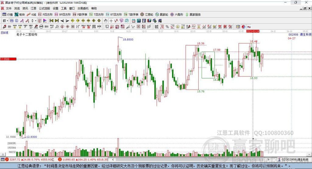Click the red target circle crosshair tool icon
Image resolution: width=312 pixels, height=169 pixels.
click(62, 27)
